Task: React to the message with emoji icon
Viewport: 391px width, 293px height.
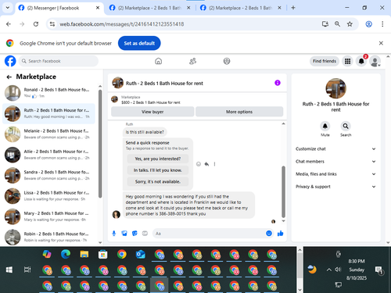Action: pos(199,164)
